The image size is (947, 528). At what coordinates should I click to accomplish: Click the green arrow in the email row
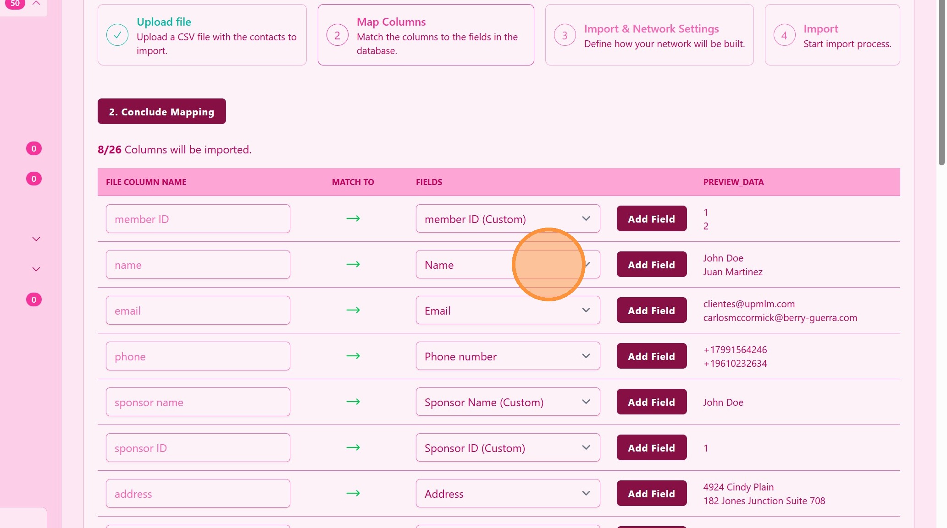tap(353, 310)
